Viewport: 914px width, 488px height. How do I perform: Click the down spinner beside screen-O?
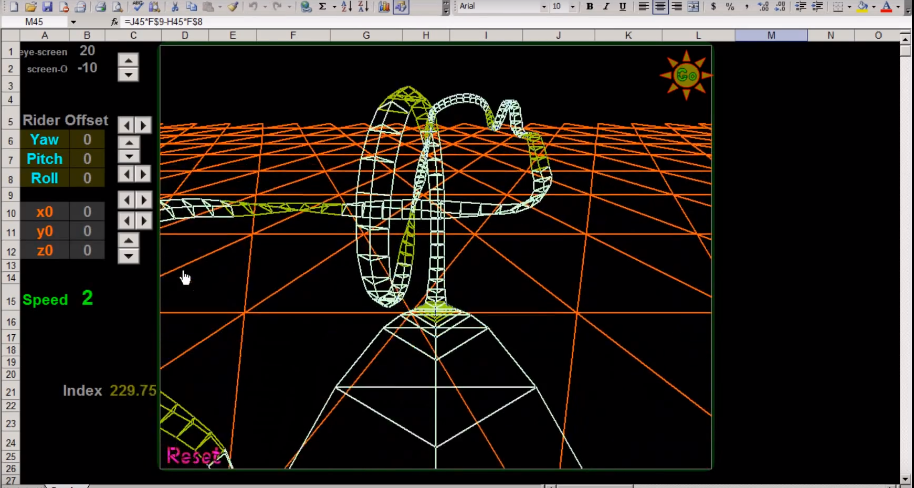128,75
